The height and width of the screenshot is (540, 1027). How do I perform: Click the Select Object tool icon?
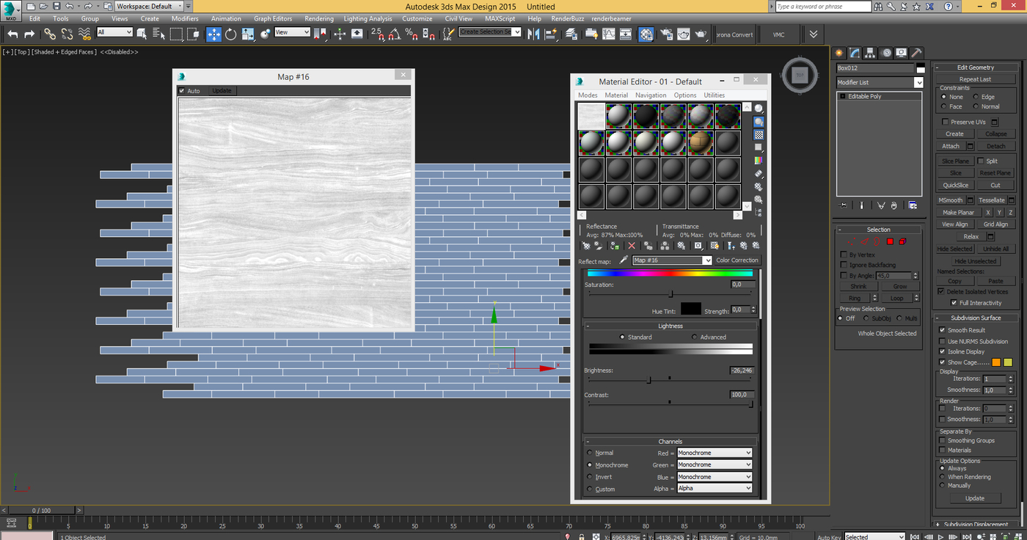[x=142, y=34]
